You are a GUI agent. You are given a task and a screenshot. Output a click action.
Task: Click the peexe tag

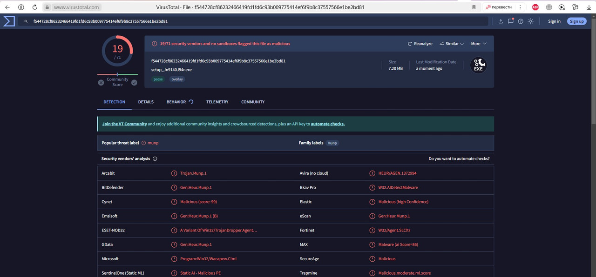158,79
